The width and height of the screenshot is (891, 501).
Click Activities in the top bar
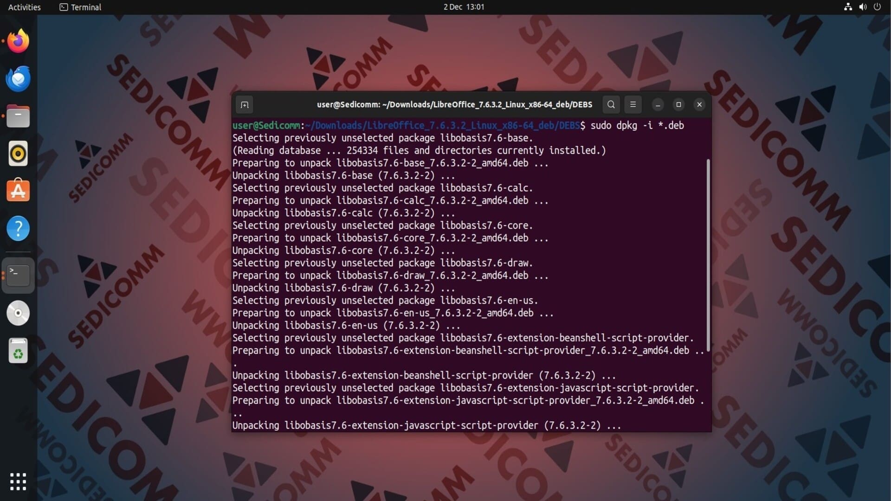point(25,7)
